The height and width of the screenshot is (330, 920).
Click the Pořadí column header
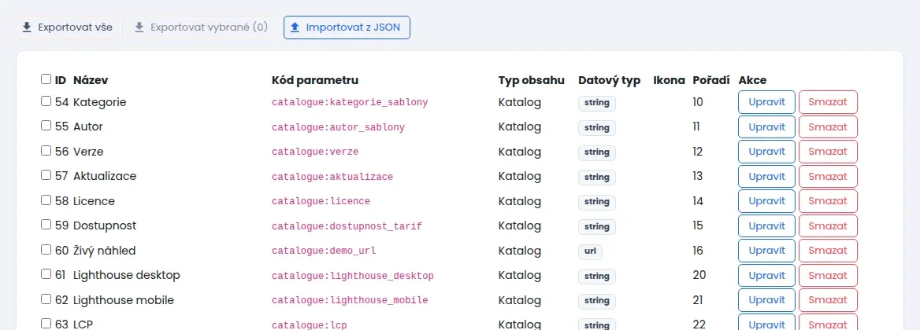coord(711,80)
